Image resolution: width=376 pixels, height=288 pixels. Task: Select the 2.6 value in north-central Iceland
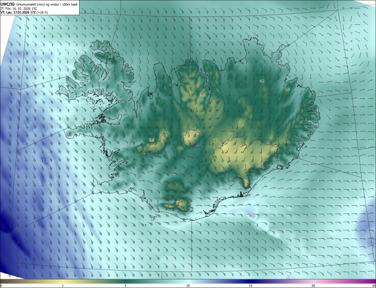click(202, 95)
